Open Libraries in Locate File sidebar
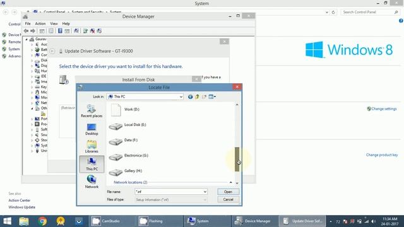This screenshot has width=404, height=227. (92, 147)
